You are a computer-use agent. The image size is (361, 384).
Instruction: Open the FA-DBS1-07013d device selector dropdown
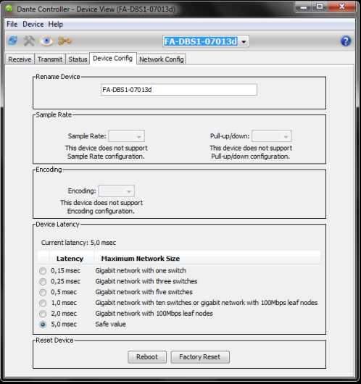[x=244, y=41]
